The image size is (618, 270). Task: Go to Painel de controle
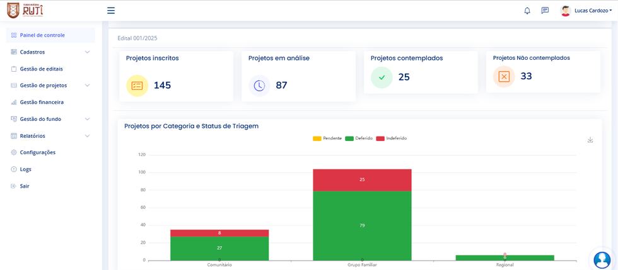pyautogui.click(x=50, y=35)
